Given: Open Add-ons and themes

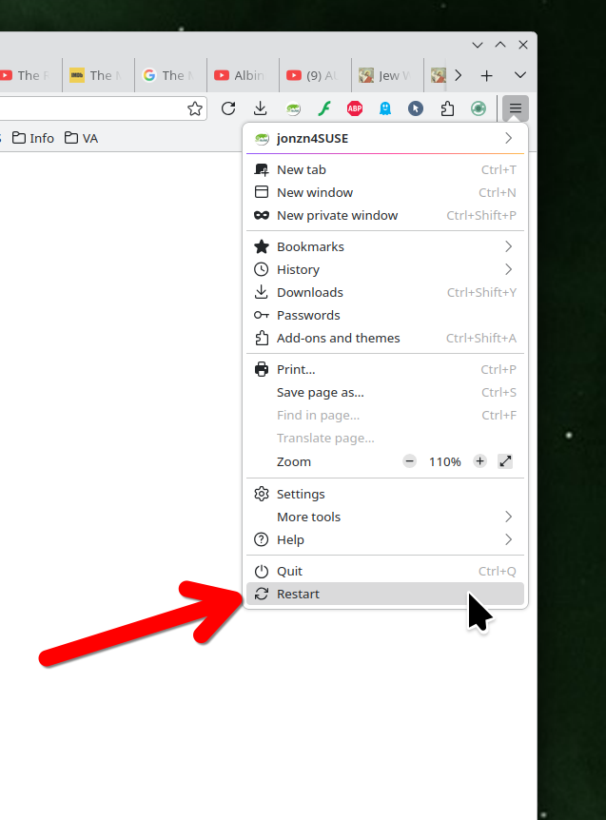Looking at the screenshot, I should (385, 339).
